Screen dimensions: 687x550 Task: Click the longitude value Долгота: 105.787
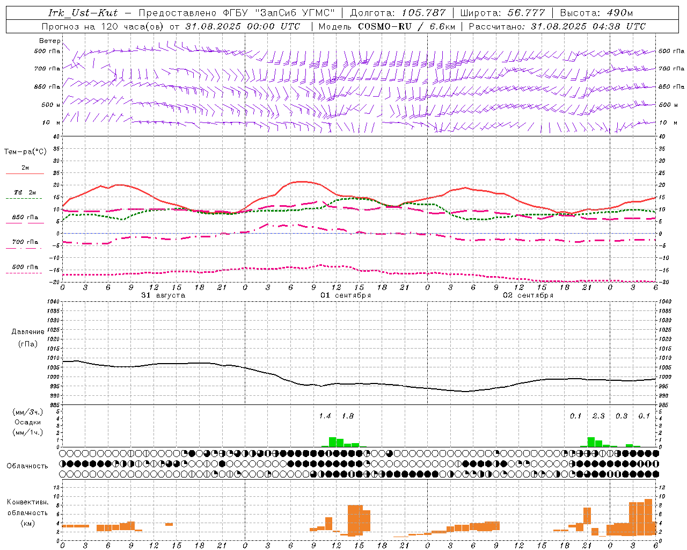[398, 13]
